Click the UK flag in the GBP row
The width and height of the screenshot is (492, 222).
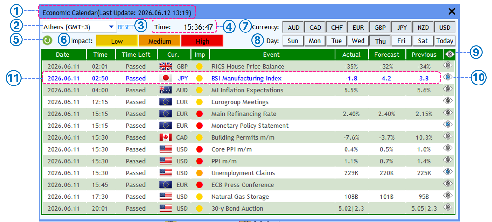166,67
